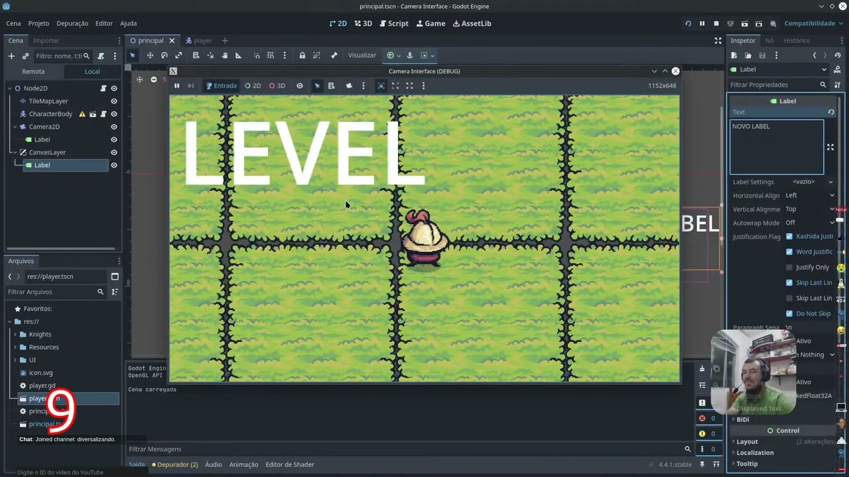Uncheck Kashida Justification flag

pyautogui.click(x=789, y=237)
